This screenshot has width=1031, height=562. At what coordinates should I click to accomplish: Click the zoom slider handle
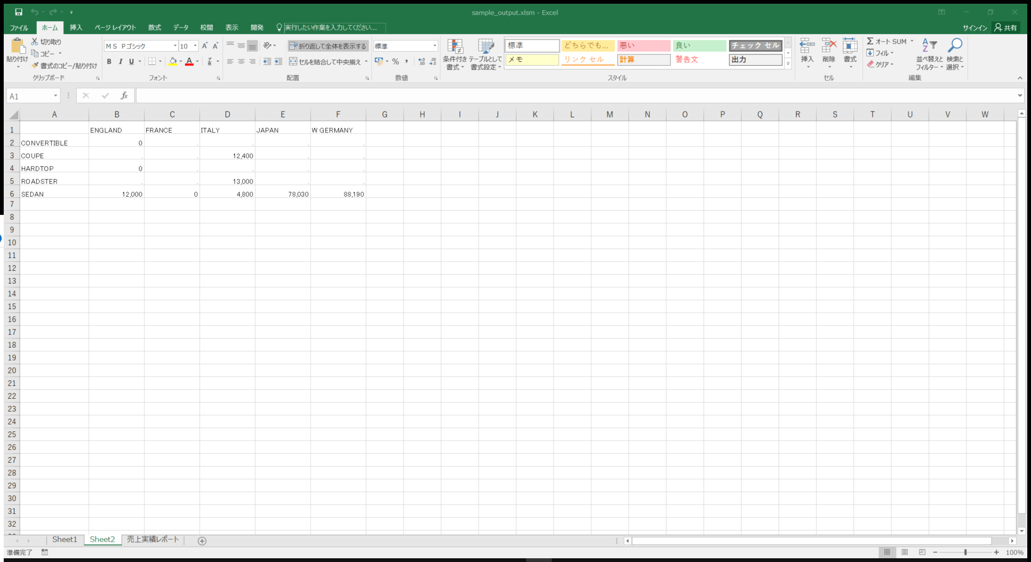(965, 552)
